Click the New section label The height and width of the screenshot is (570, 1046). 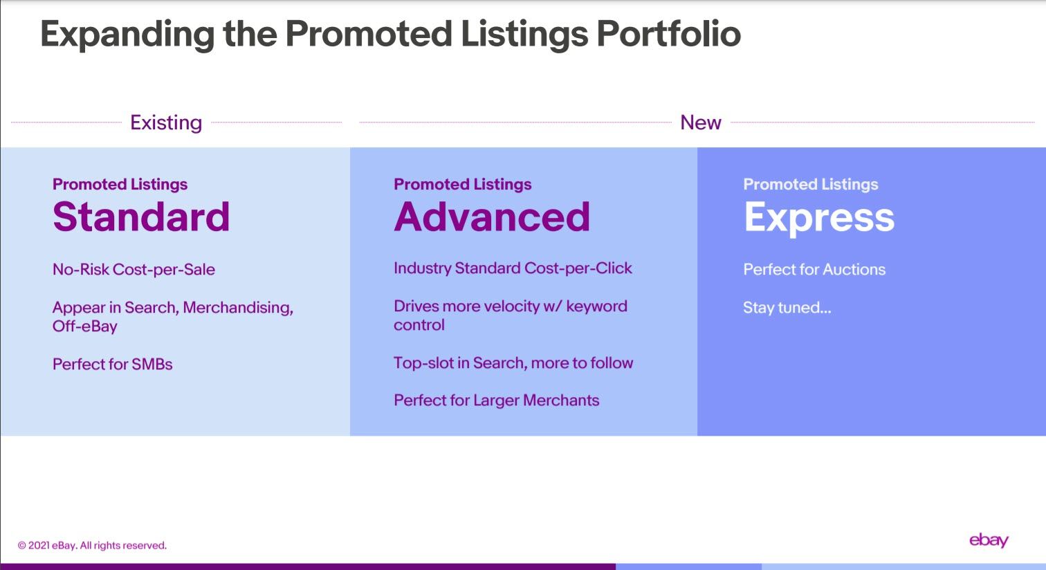pos(701,122)
